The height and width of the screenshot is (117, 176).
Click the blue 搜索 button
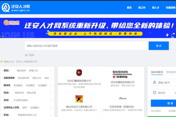click(159, 46)
